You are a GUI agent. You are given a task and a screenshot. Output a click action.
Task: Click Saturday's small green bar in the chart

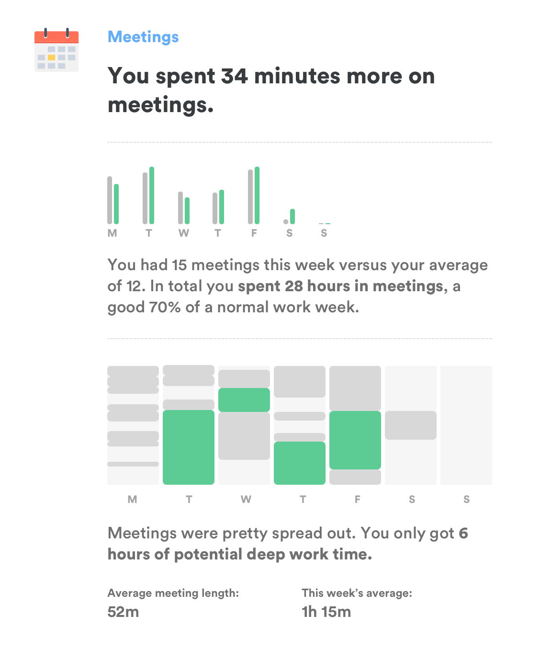(x=292, y=217)
